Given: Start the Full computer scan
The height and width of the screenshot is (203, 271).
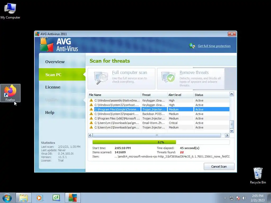Looking at the screenshot, I should click(121, 79).
